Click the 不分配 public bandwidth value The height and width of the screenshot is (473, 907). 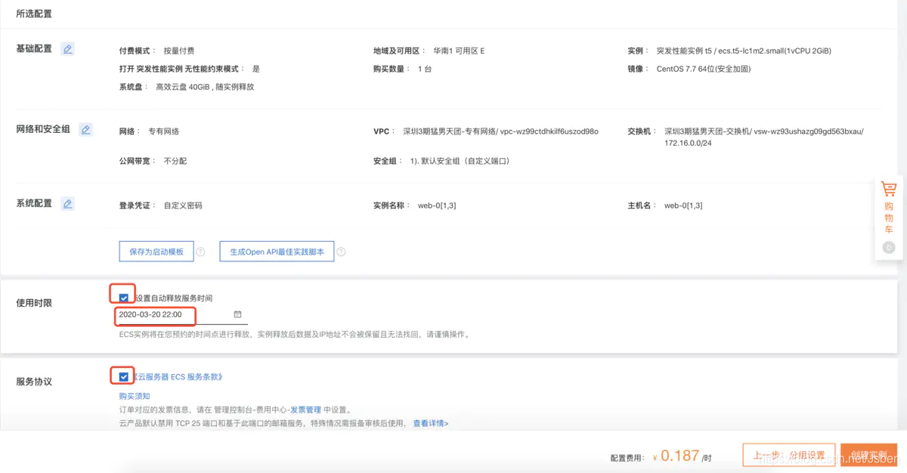point(175,161)
